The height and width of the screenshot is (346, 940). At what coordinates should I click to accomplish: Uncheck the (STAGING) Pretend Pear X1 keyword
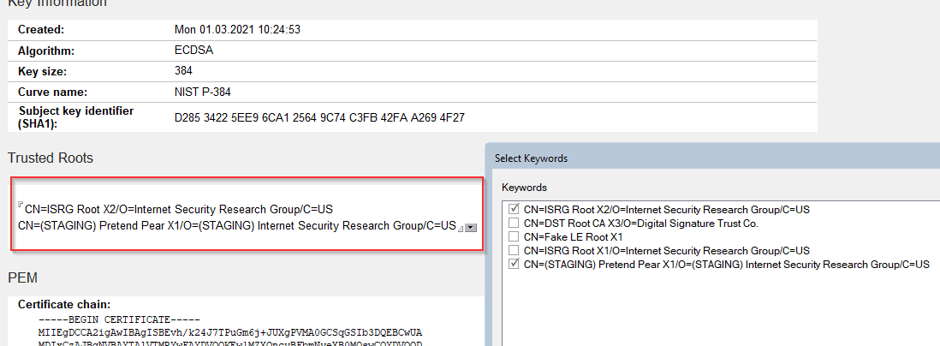(513, 264)
